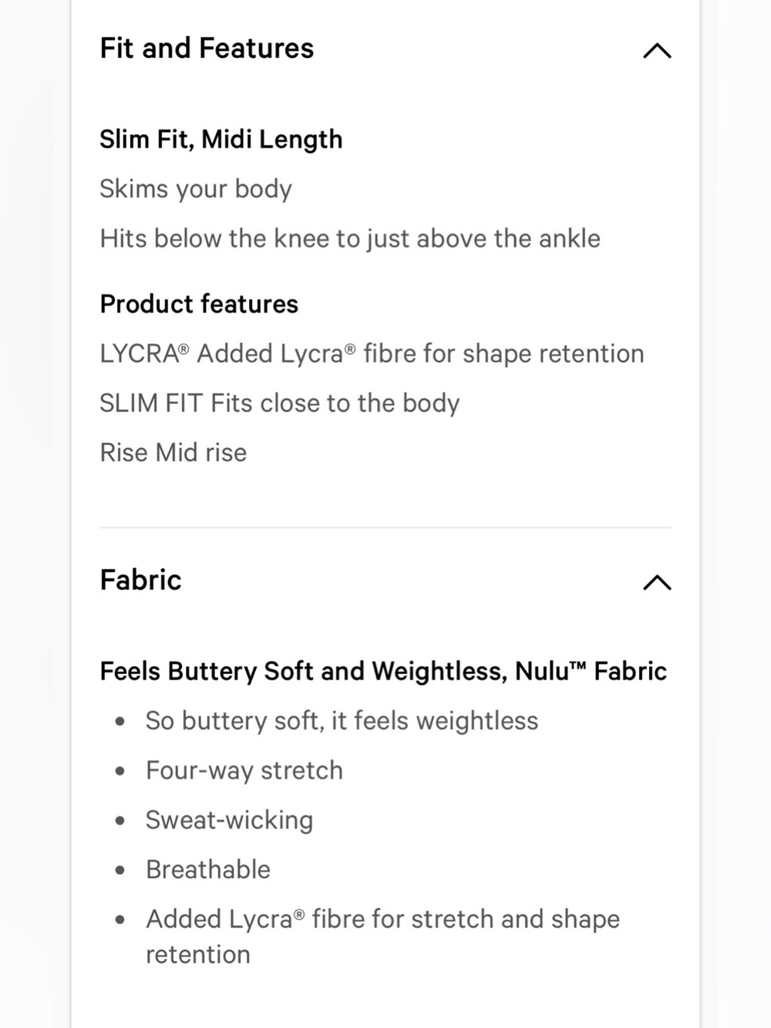Click the Nulu Fabric heading text
Screen dimensions: 771x1028
[x=383, y=671]
